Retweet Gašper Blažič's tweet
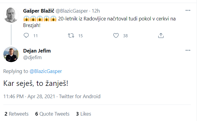 coord(71,35)
